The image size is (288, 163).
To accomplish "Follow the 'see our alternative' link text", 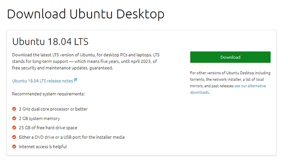I will pyautogui.click(x=250, y=86).
